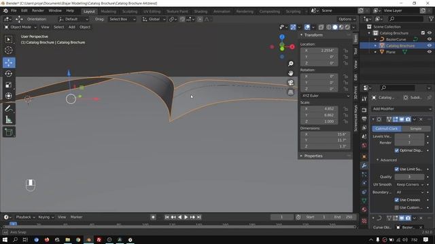Toggle Catalog Brochure collection checkbox

pos(423,33)
